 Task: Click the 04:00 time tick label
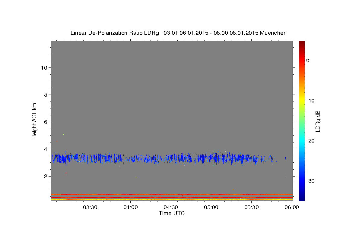[x=131, y=208]
